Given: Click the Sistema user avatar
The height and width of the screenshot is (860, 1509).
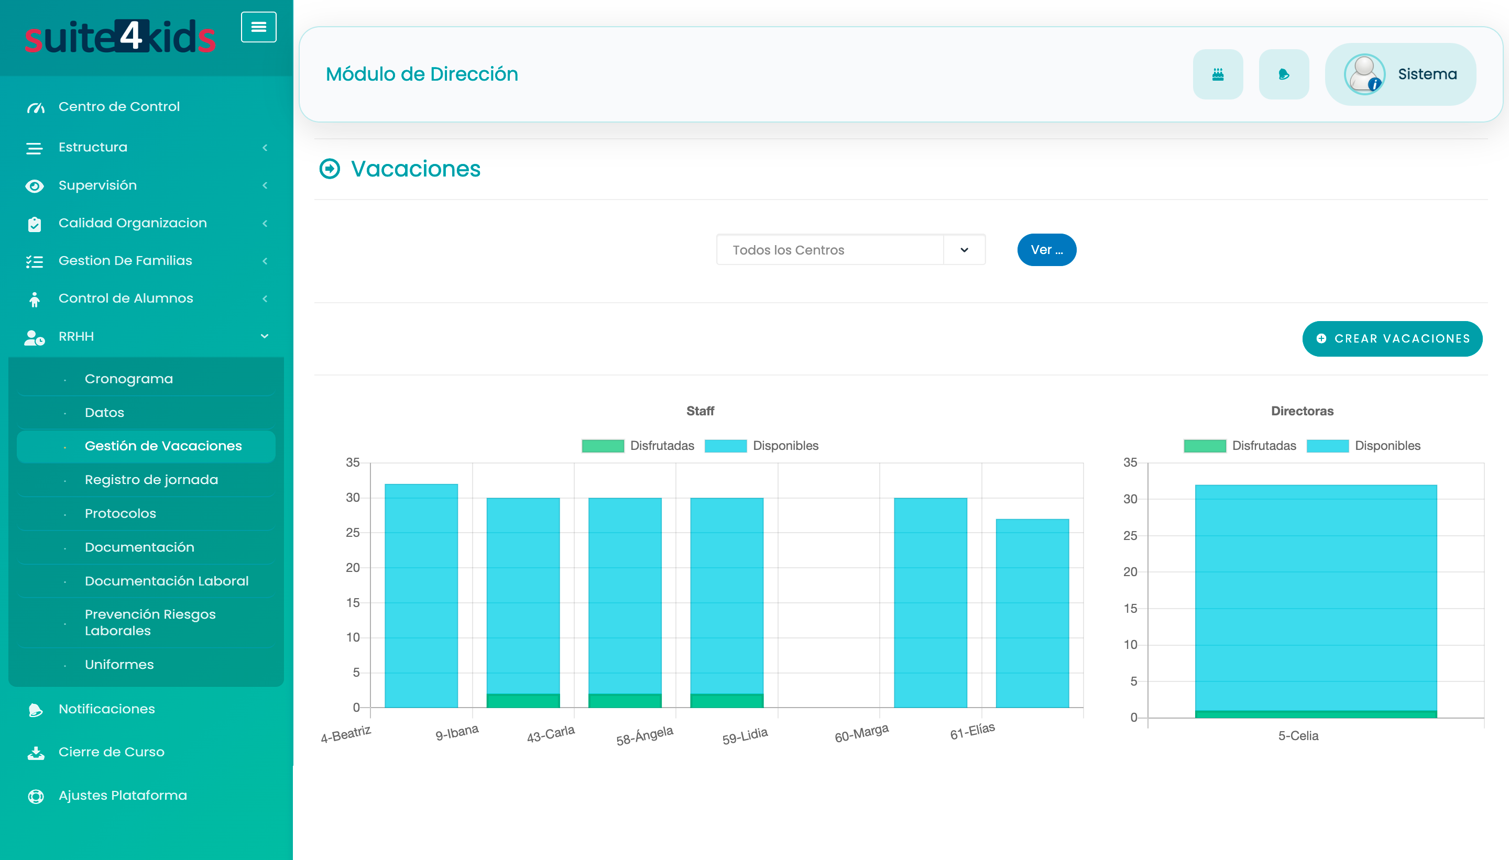Looking at the screenshot, I should [1364, 74].
